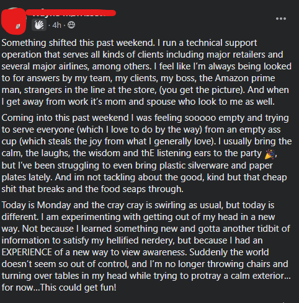Click the redacted author name link
299x303 pixels.
point(71,12)
